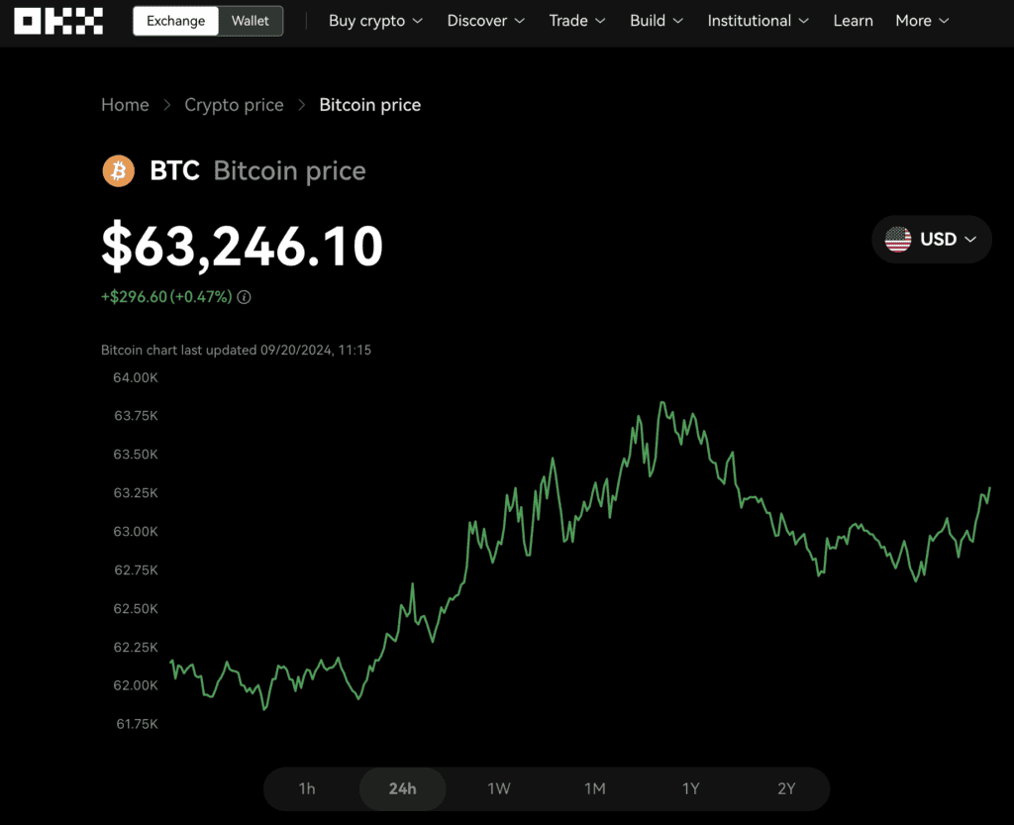Open Crypto price breadcrumb link
This screenshot has width=1014, height=825.
point(234,105)
